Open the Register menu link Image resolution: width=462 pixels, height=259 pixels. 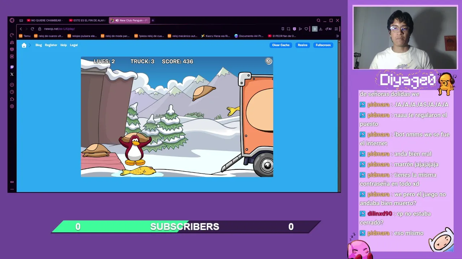point(51,45)
